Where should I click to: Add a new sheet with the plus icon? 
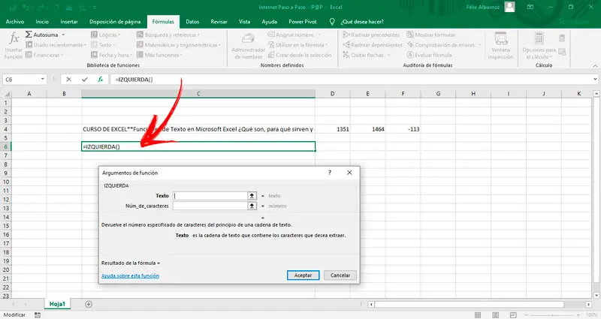89,304
